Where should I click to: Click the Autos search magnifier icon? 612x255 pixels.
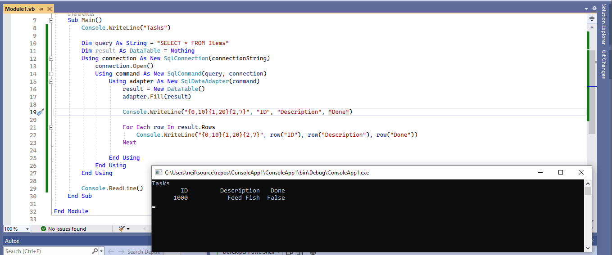coord(95,251)
